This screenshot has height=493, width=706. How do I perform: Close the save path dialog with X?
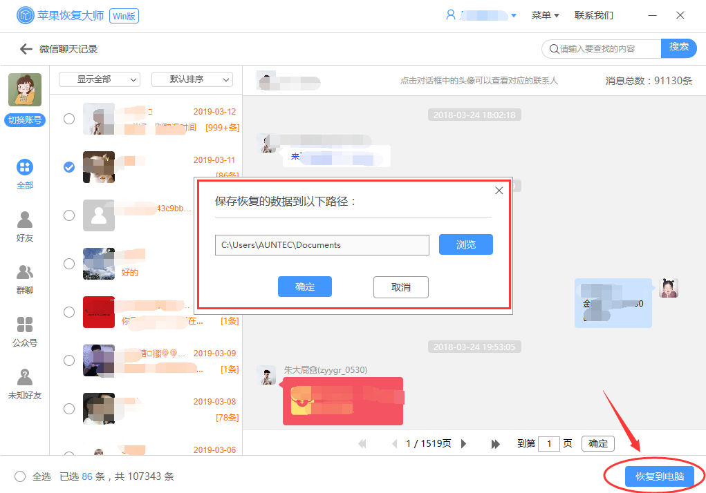coord(499,191)
